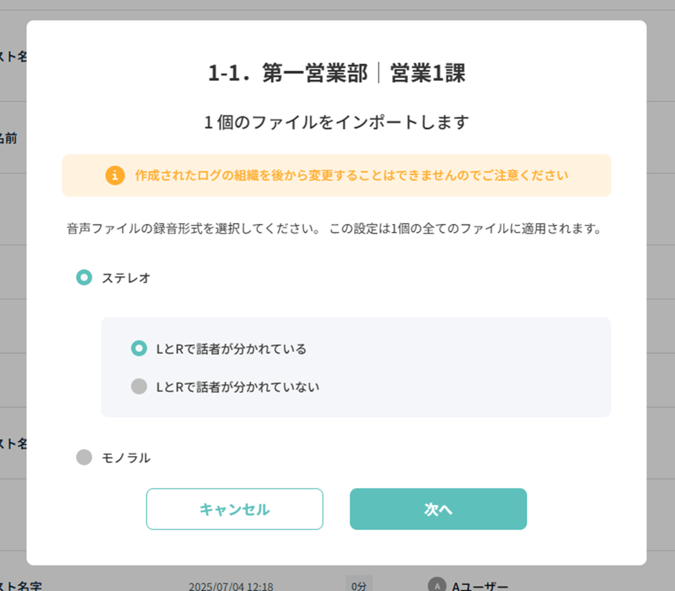Cancel the import with キャンセル button

(234, 509)
